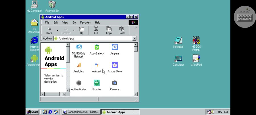Select the Camera app icon
The image size is (256, 115).
[x=115, y=83]
